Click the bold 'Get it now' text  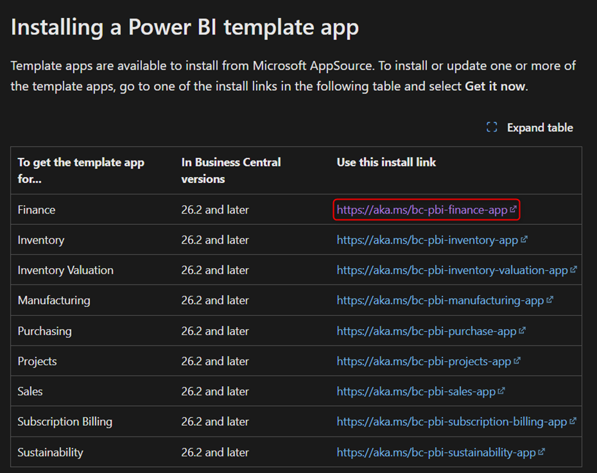[496, 87]
